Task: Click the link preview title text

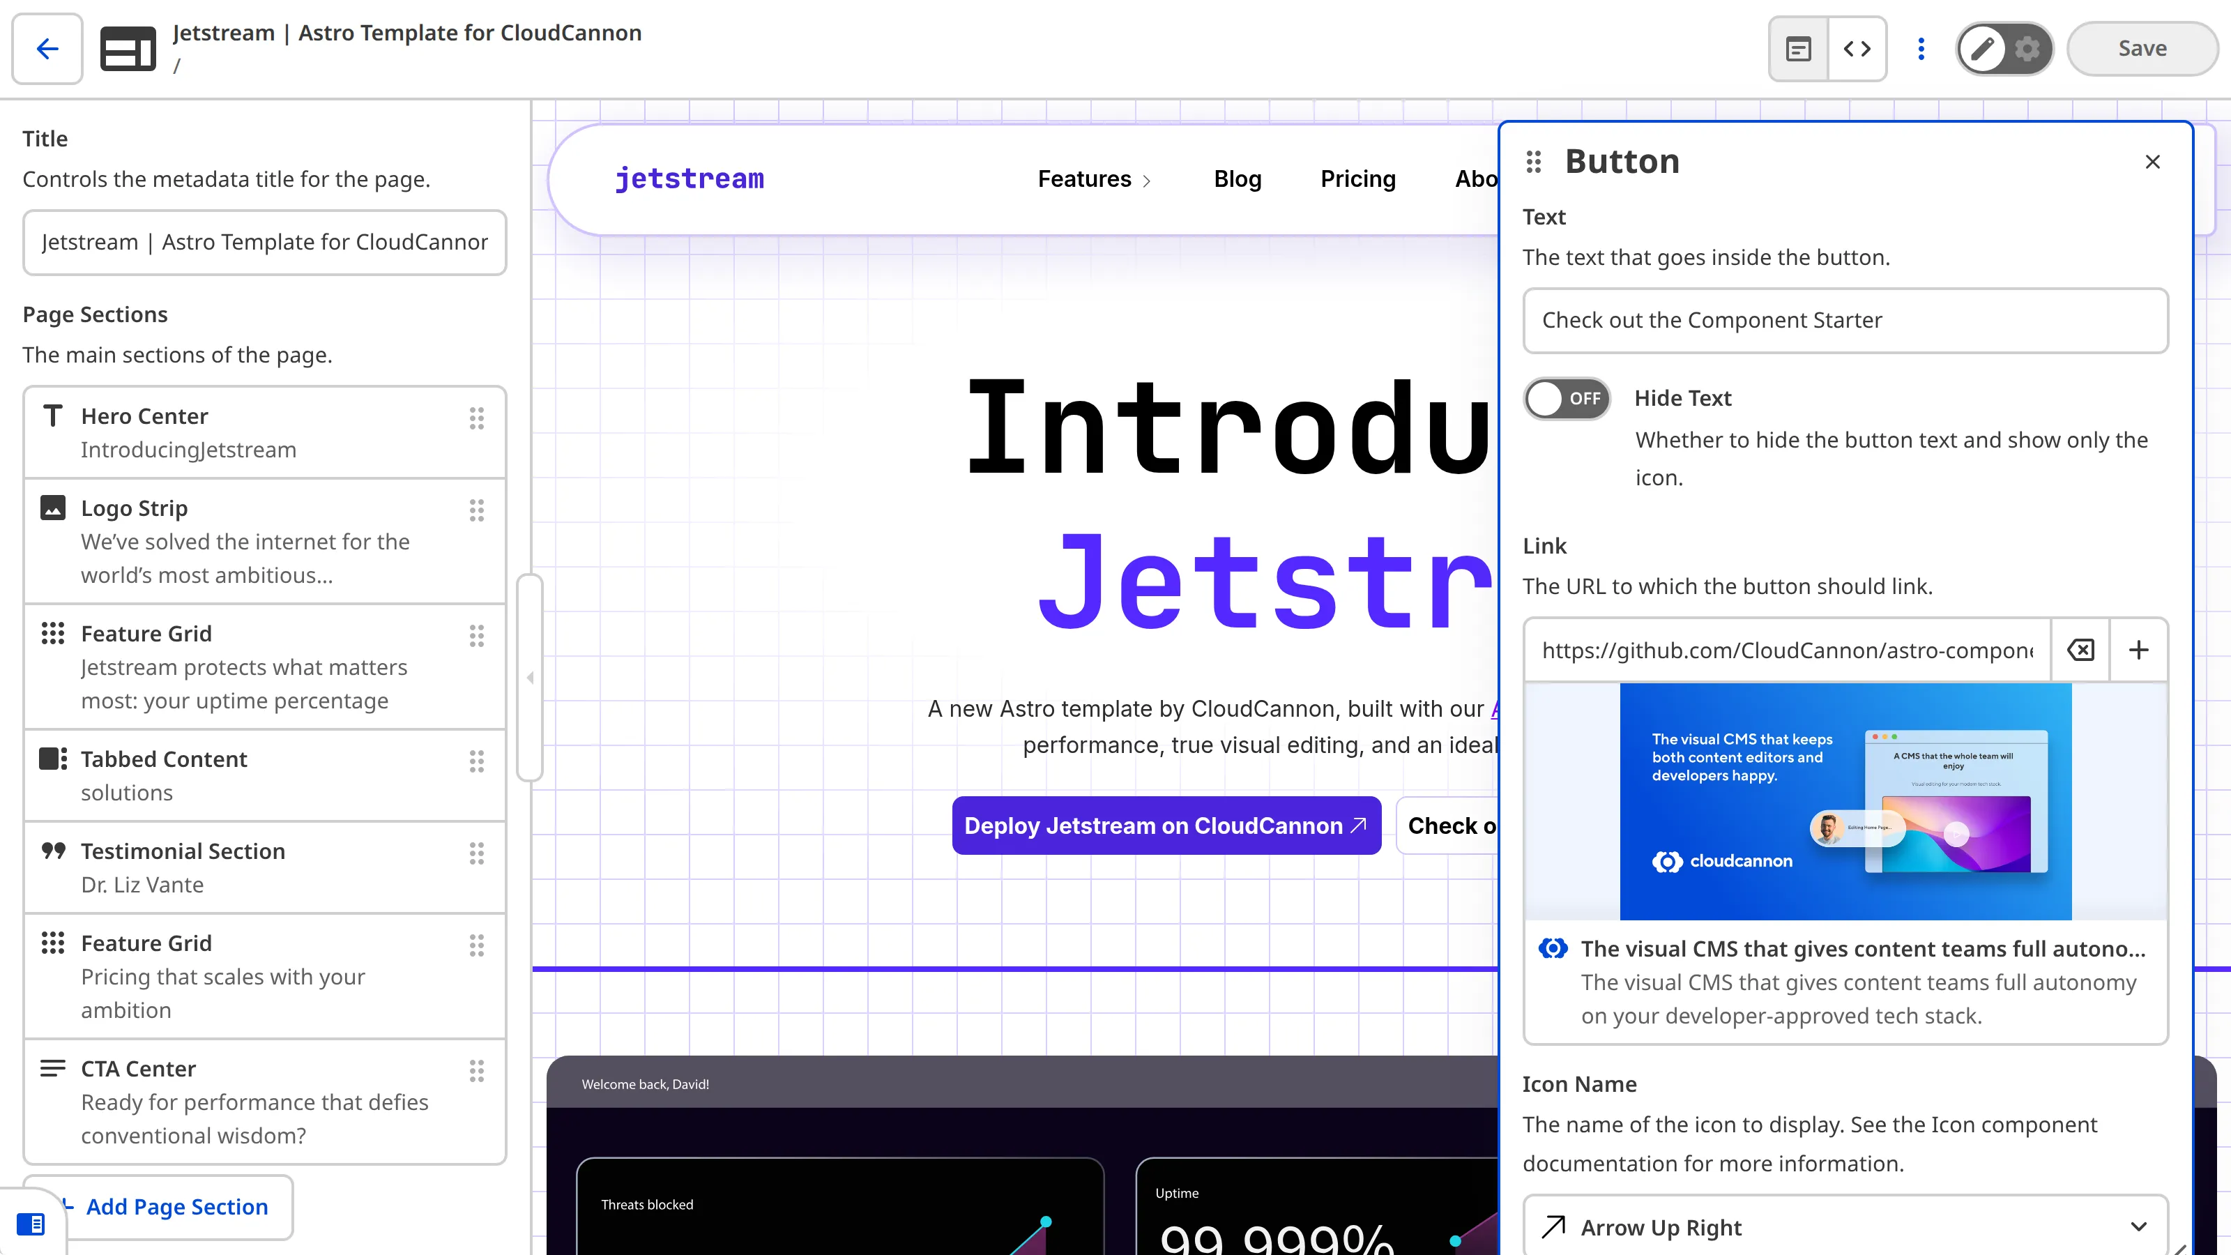Action: click(1863, 948)
